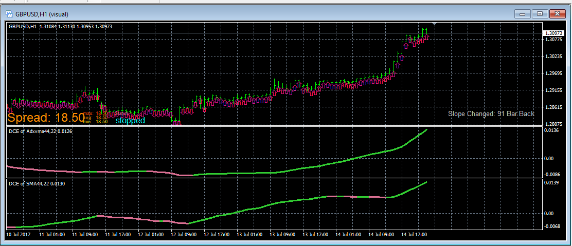
Task: Click the chart window icon beside GBPUSD,H1 title
Action: tap(9, 14)
